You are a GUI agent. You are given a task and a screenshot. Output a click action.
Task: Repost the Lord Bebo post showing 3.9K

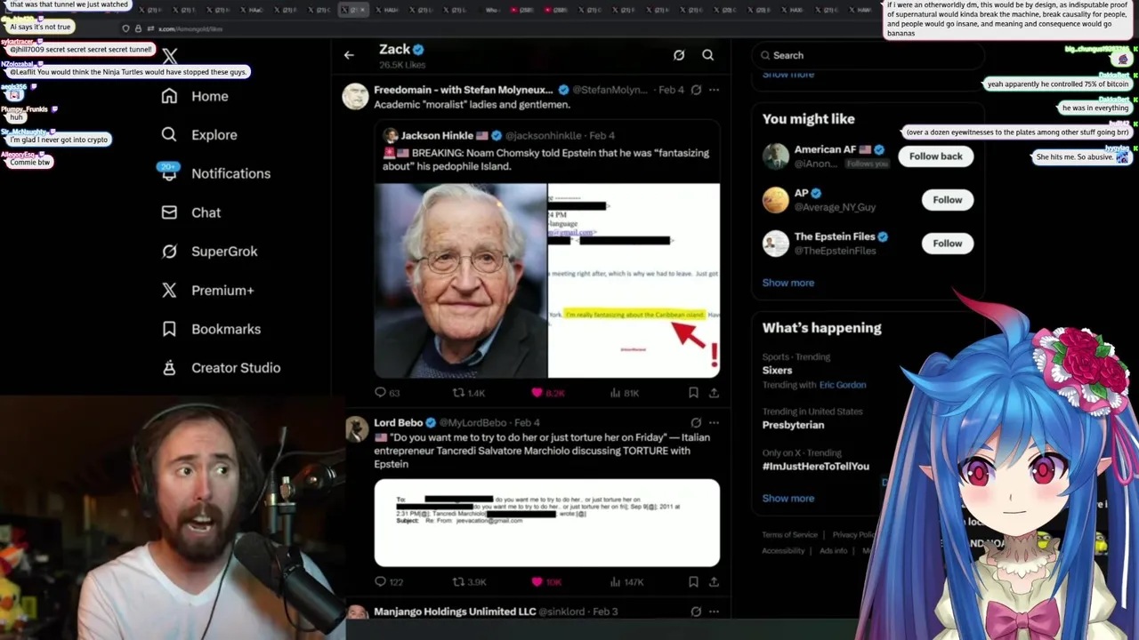coord(469,582)
